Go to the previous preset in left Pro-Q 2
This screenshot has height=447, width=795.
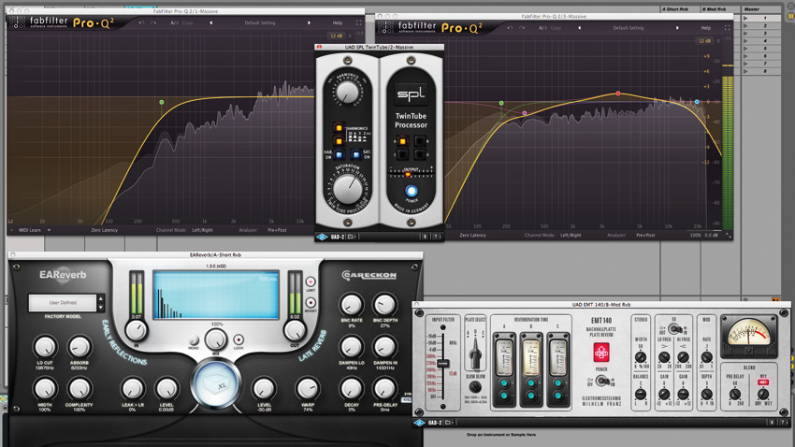[211, 22]
